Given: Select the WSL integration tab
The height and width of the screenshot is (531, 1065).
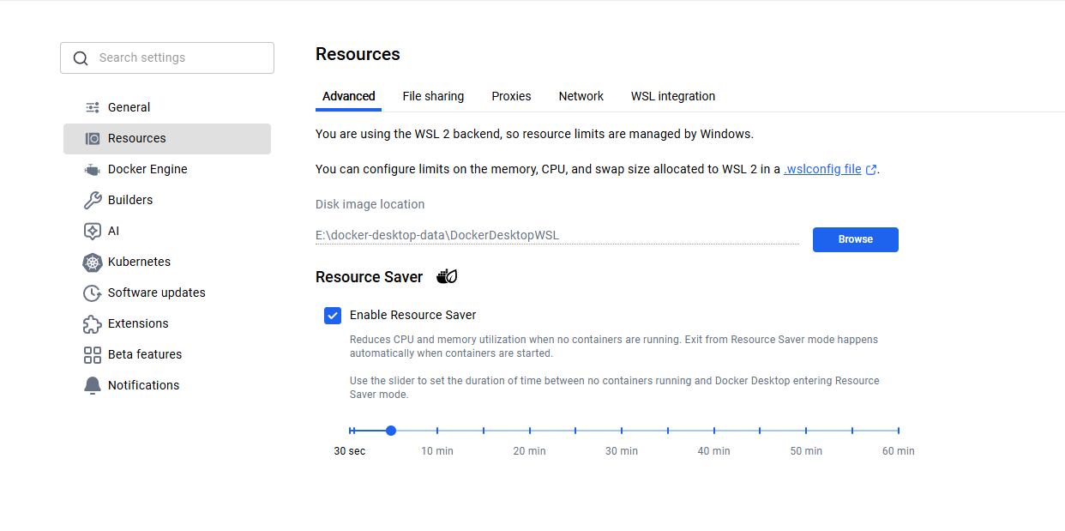Looking at the screenshot, I should (x=672, y=96).
